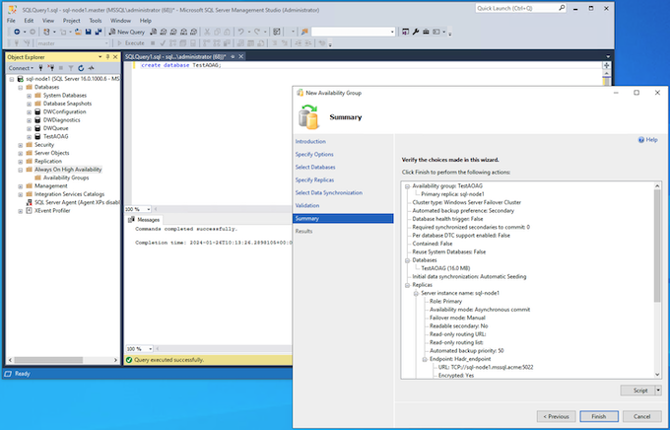The height and width of the screenshot is (430, 670).
Task: Click the sql-node1 server icon
Action: 20,79
